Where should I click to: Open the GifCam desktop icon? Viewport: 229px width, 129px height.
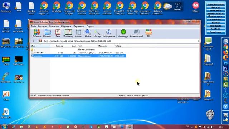(x=196, y=7)
